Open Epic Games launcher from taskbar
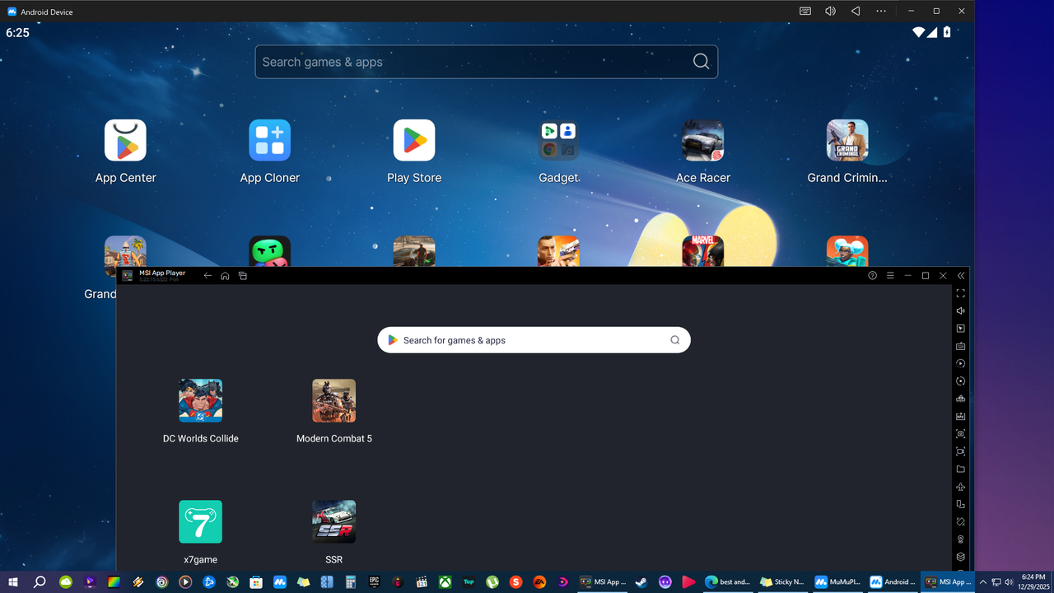The image size is (1054, 593). [x=374, y=582]
